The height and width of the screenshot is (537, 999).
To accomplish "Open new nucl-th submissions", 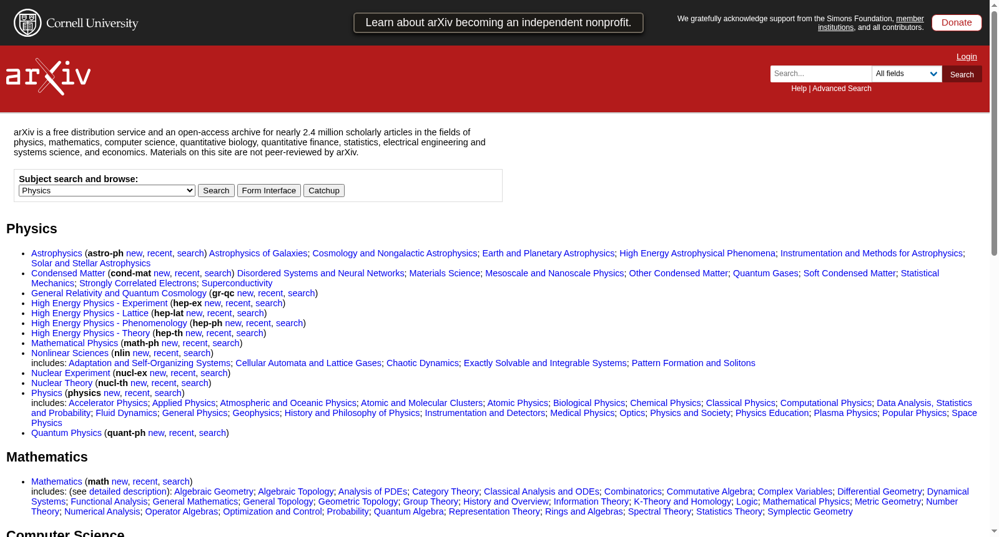I will [139, 383].
